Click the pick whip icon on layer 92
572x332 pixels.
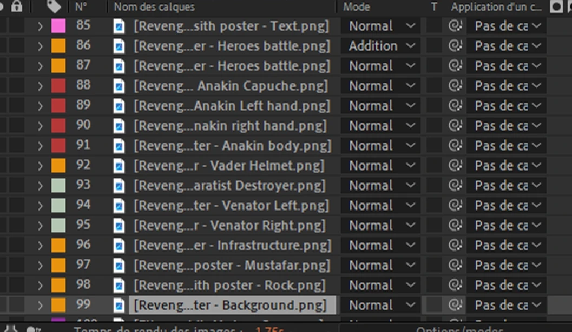tap(455, 166)
